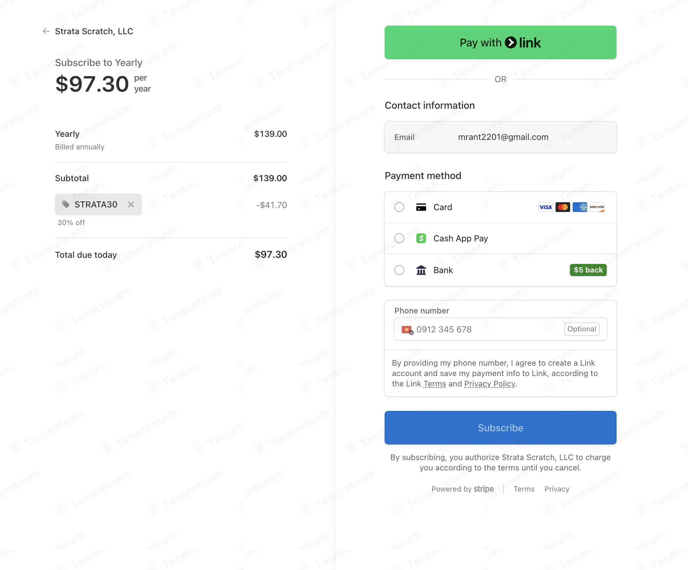Image resolution: width=688 pixels, height=570 pixels.
Task: Click the back arrow beside Strata Scratch
Action: point(46,31)
